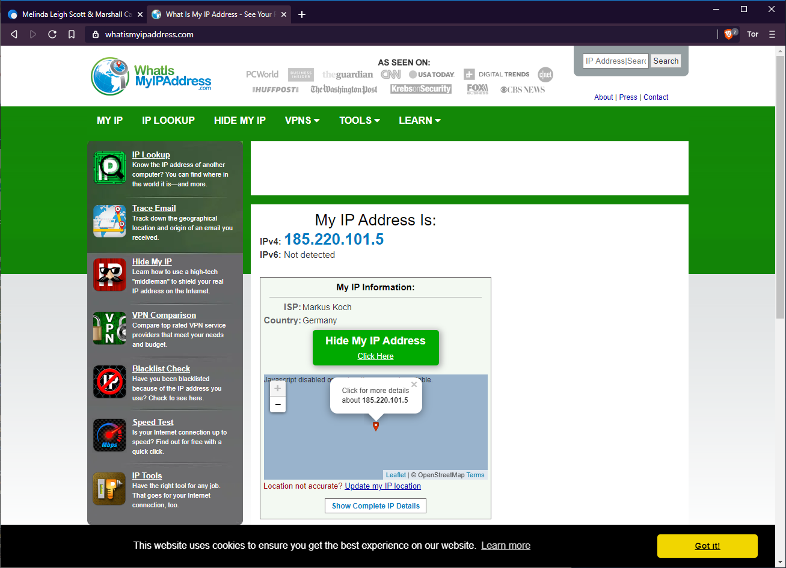Bookmark this page with bookmark icon
This screenshot has height=568, width=786.
pos(72,34)
